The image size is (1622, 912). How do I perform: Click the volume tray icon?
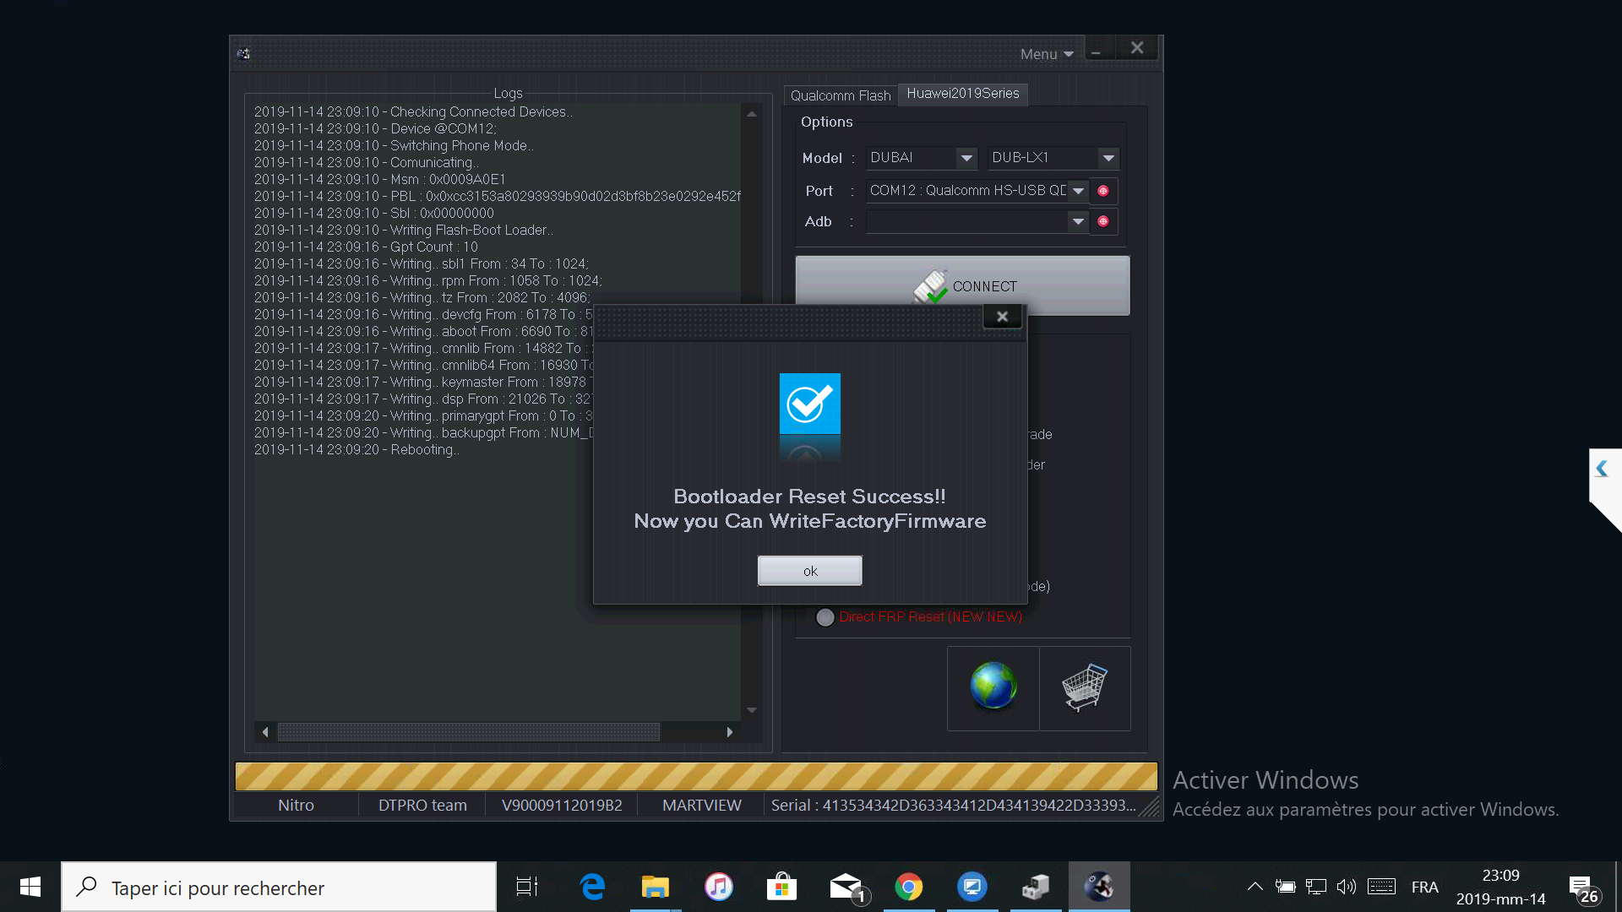1346,887
